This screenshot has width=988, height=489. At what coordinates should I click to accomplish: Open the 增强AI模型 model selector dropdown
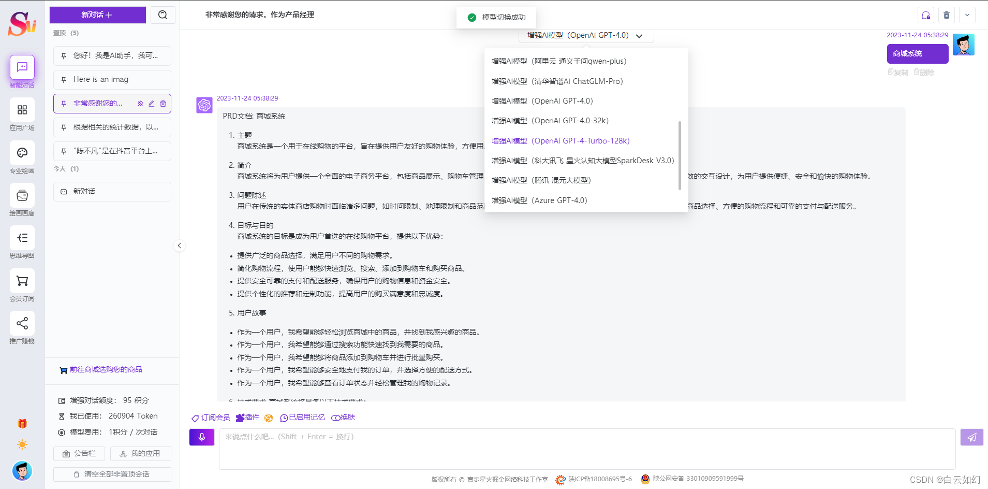586,35
